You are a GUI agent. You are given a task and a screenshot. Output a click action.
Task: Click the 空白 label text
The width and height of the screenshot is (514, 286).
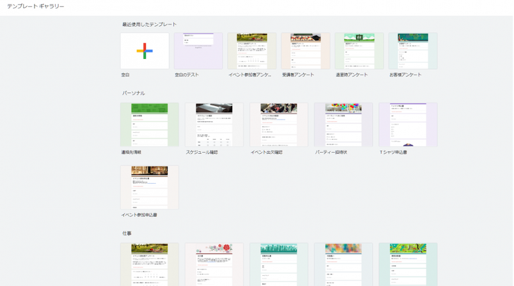pyautogui.click(x=125, y=75)
